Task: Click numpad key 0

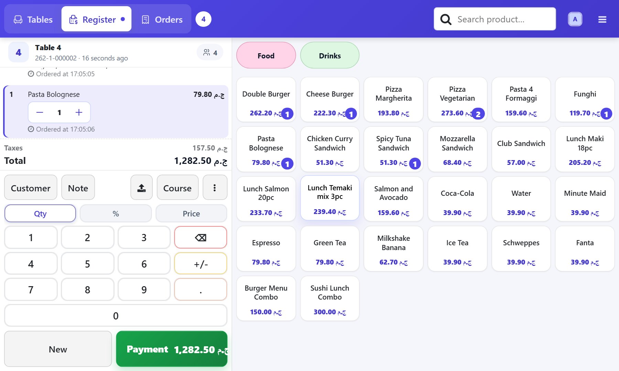Action: pos(116,315)
